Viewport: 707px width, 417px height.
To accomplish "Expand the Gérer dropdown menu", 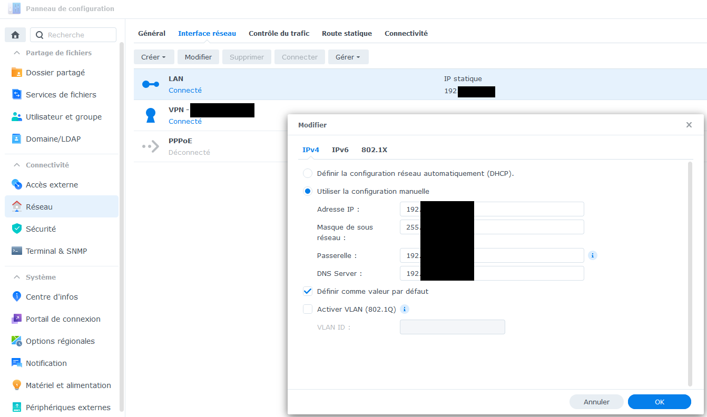I will click(x=348, y=57).
